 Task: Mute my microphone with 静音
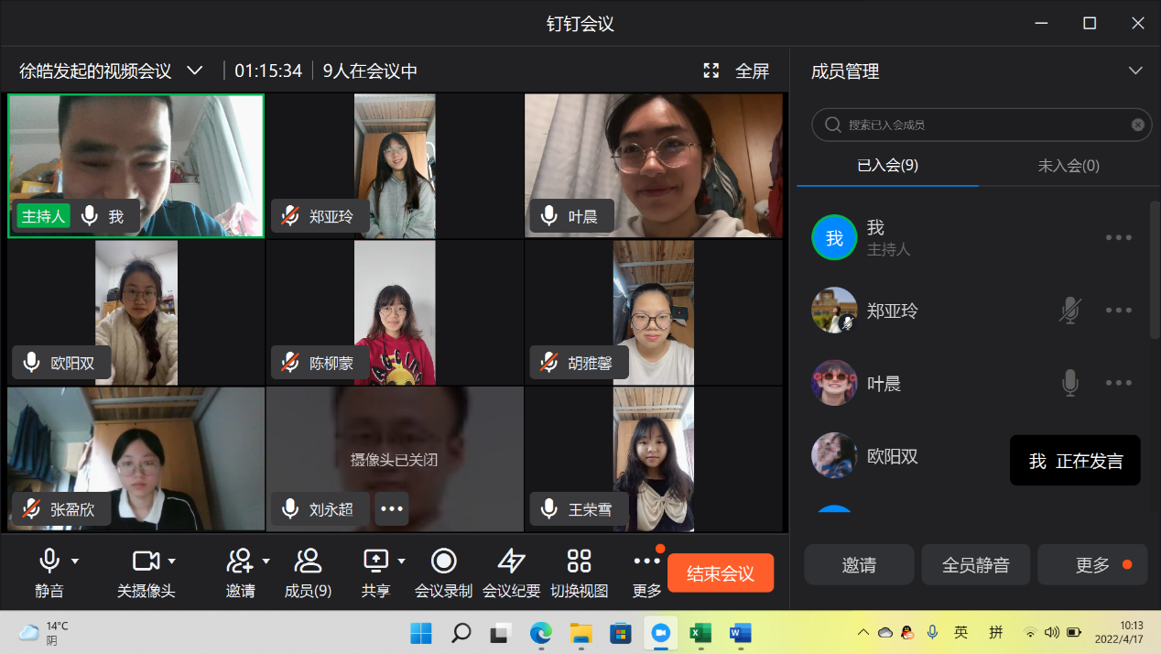49,561
